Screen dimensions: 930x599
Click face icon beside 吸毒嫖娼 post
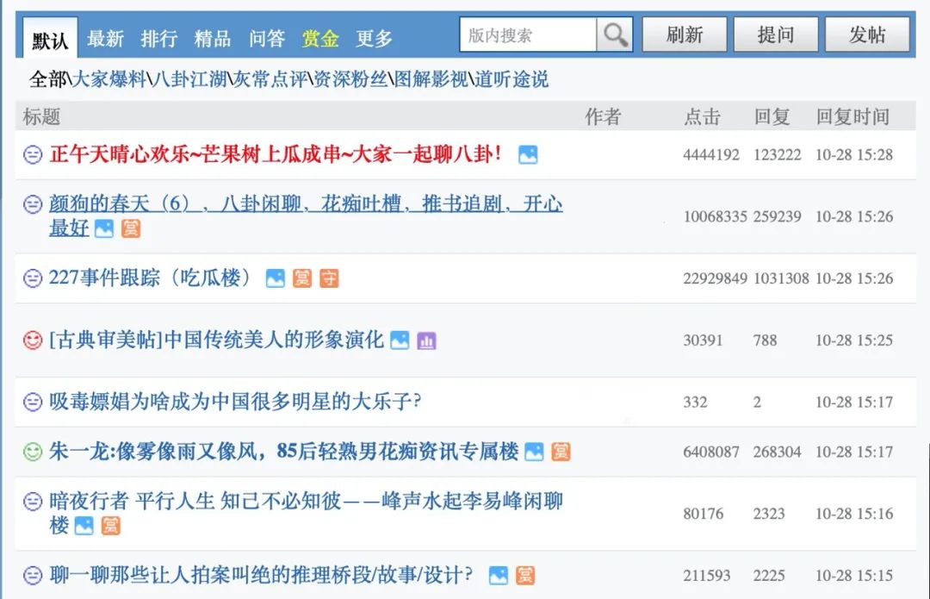[x=33, y=402]
